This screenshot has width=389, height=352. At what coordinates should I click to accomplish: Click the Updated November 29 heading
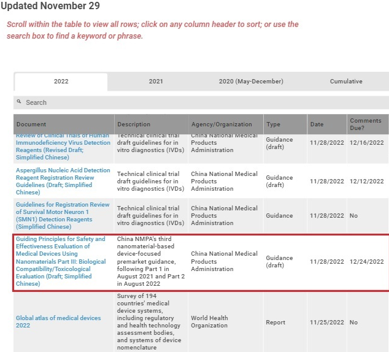(50, 6)
